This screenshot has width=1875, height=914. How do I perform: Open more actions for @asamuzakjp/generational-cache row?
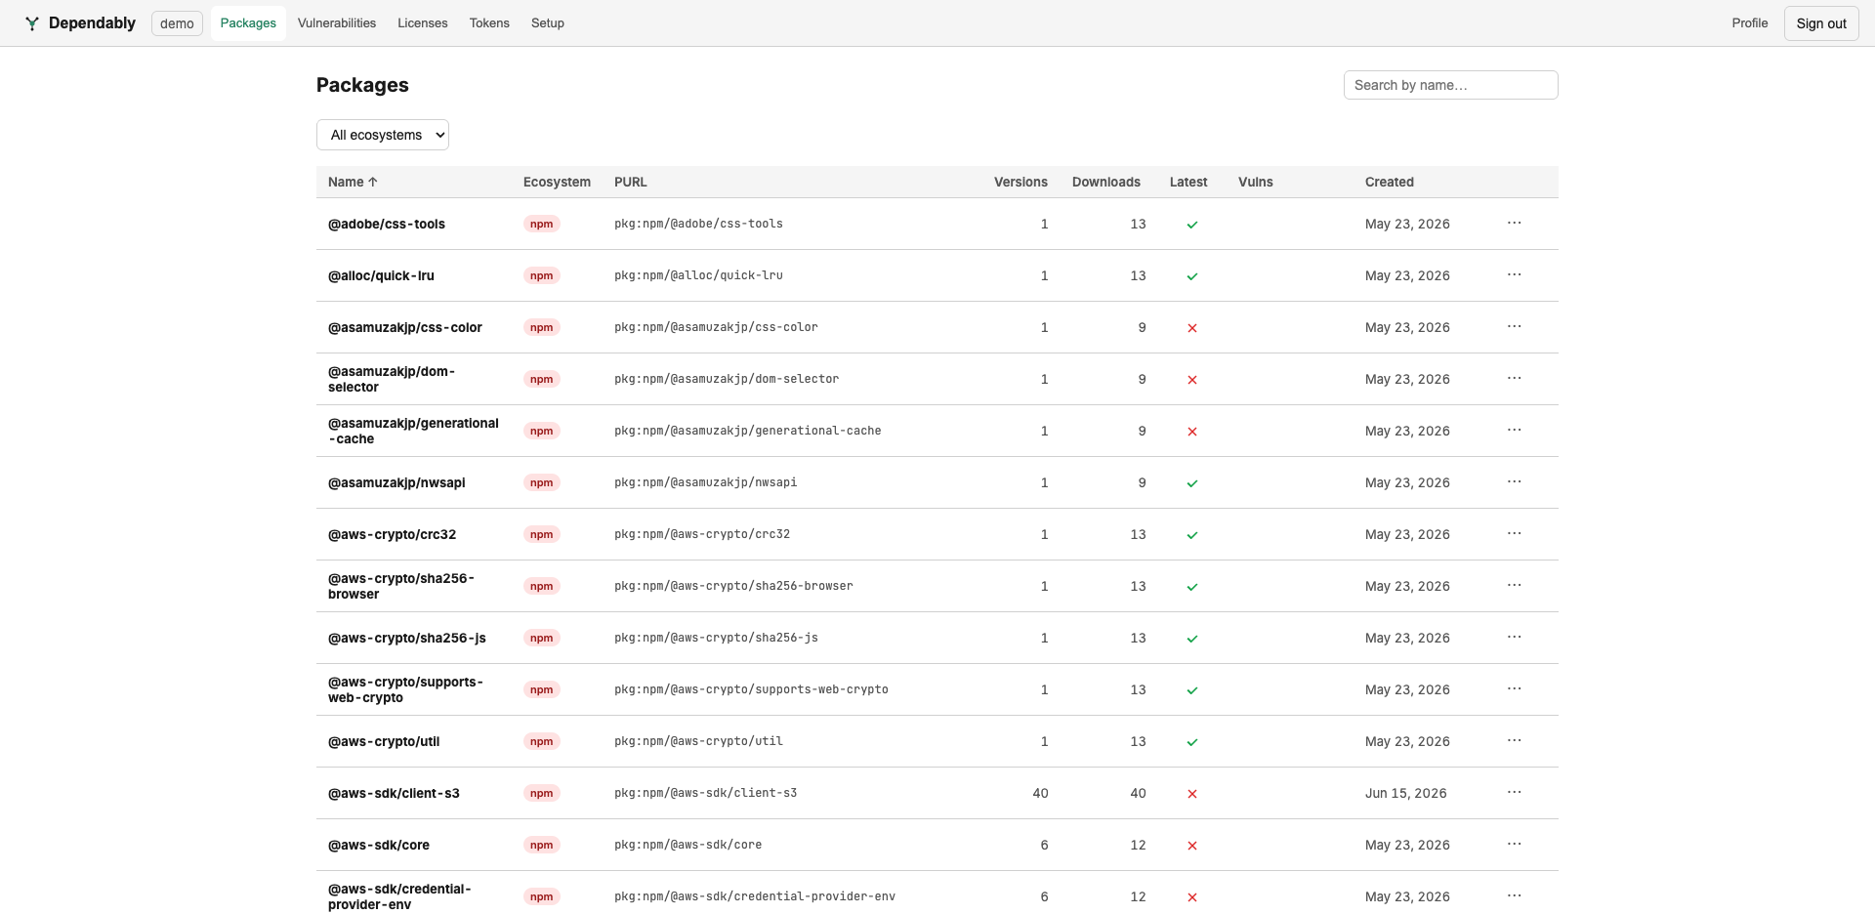[1514, 431]
